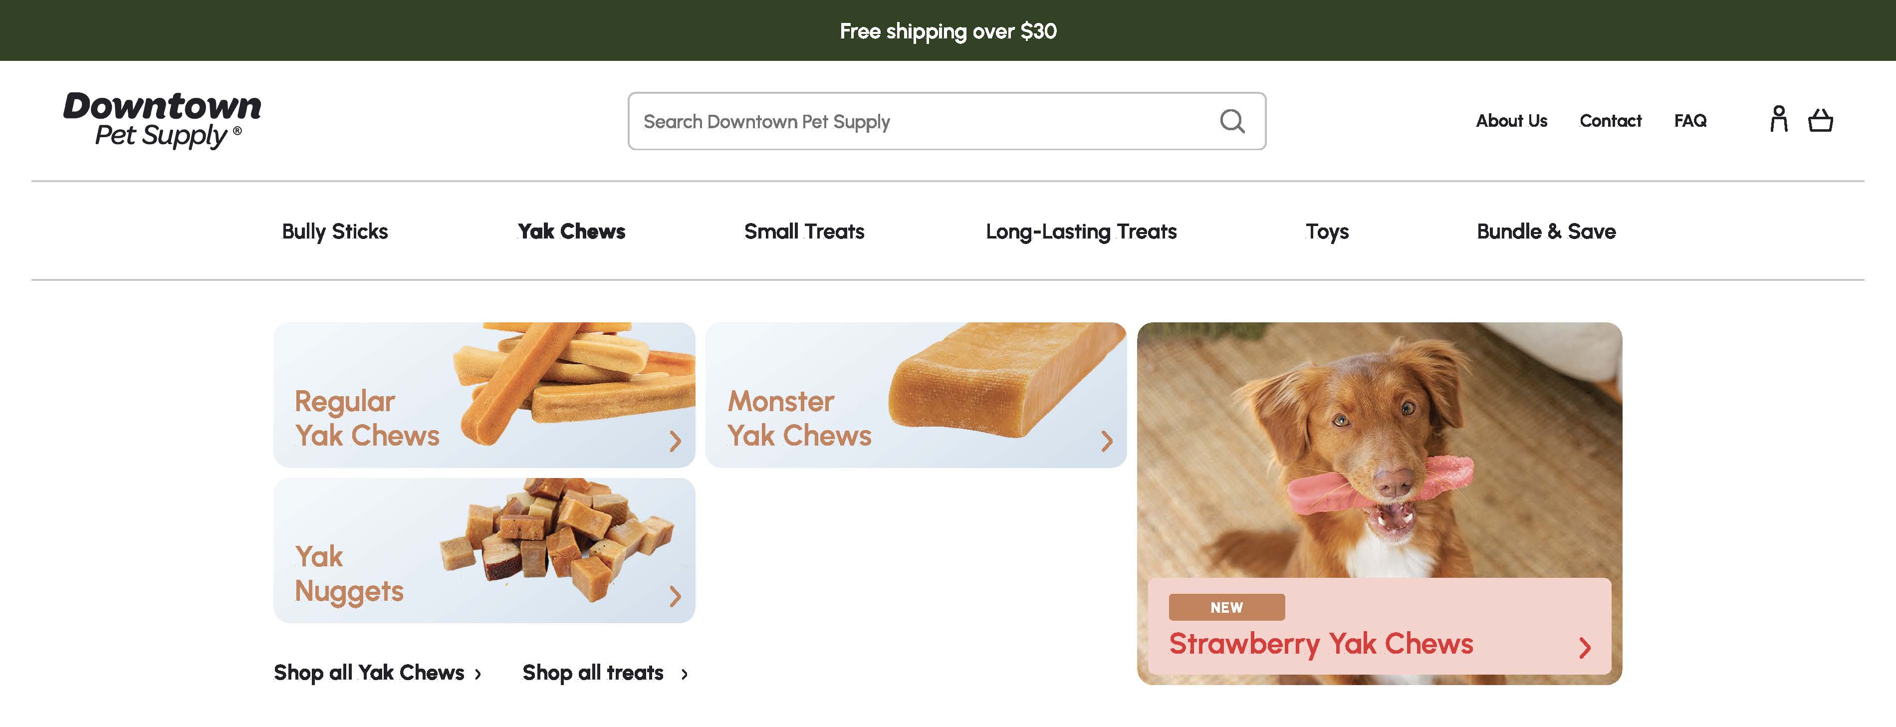Image resolution: width=1896 pixels, height=727 pixels.
Task: Click arrow on Monster Yak Chews card
Action: [x=1106, y=441]
